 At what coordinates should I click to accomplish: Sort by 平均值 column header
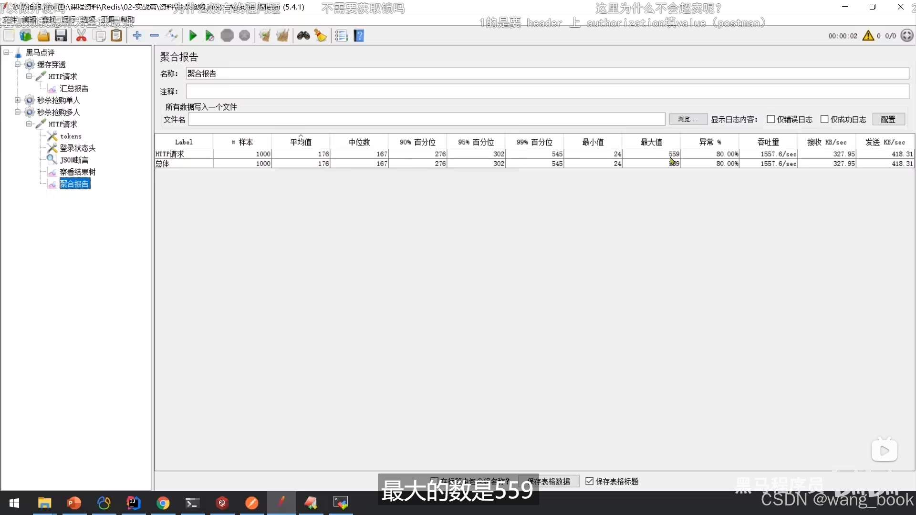coord(301,142)
